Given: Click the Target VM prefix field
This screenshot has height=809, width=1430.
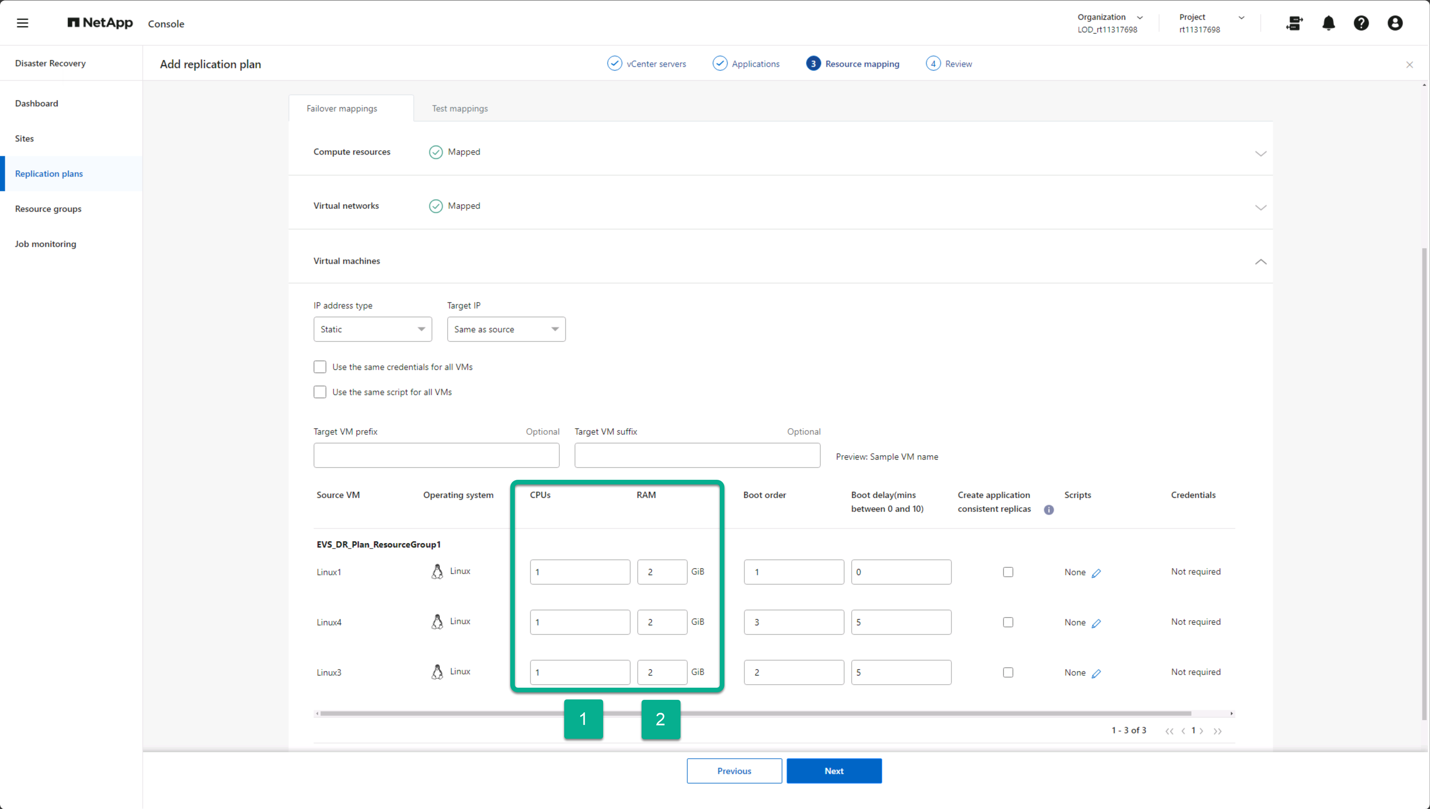Looking at the screenshot, I should click(x=436, y=455).
